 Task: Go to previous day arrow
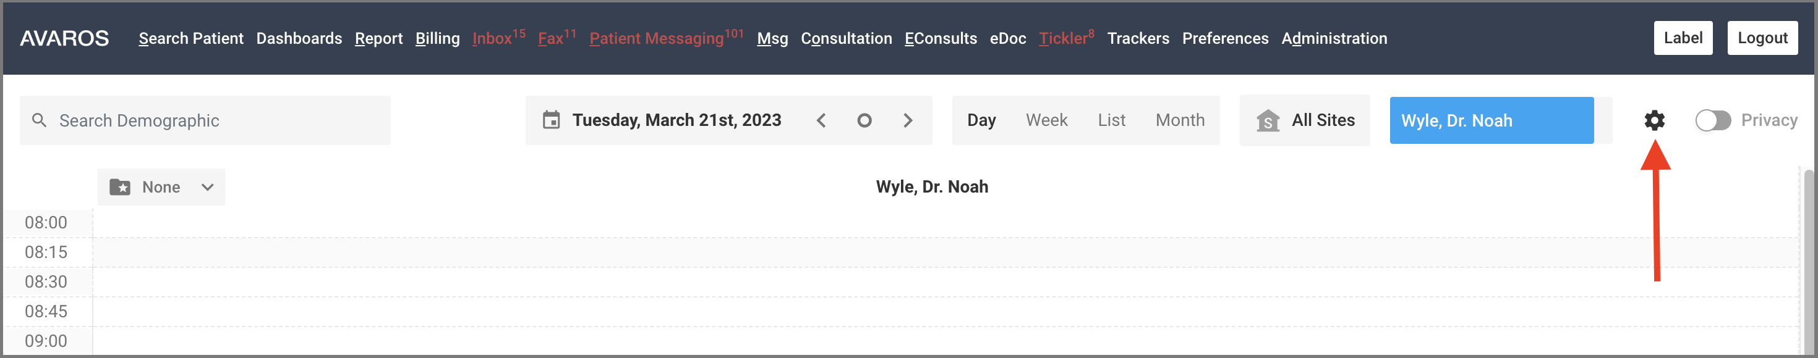821,120
